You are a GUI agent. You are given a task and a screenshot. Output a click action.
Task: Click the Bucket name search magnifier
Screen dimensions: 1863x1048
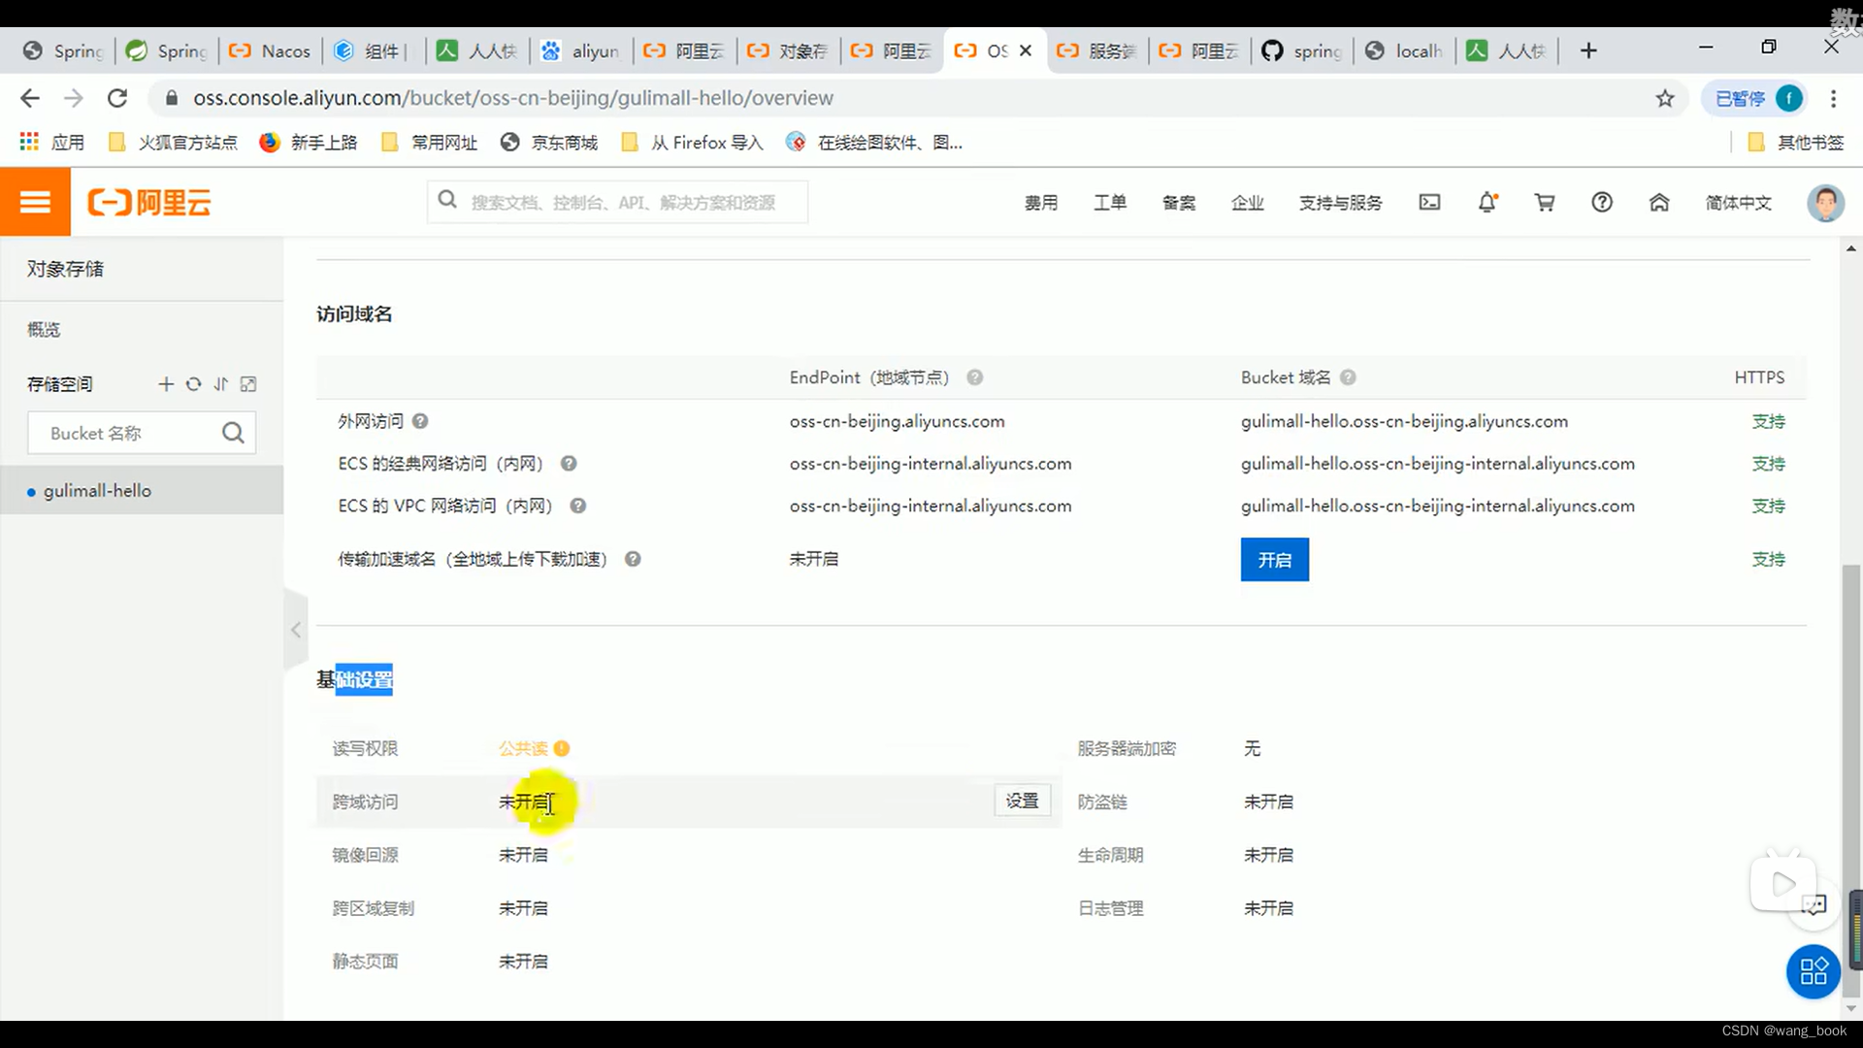pyautogui.click(x=233, y=433)
